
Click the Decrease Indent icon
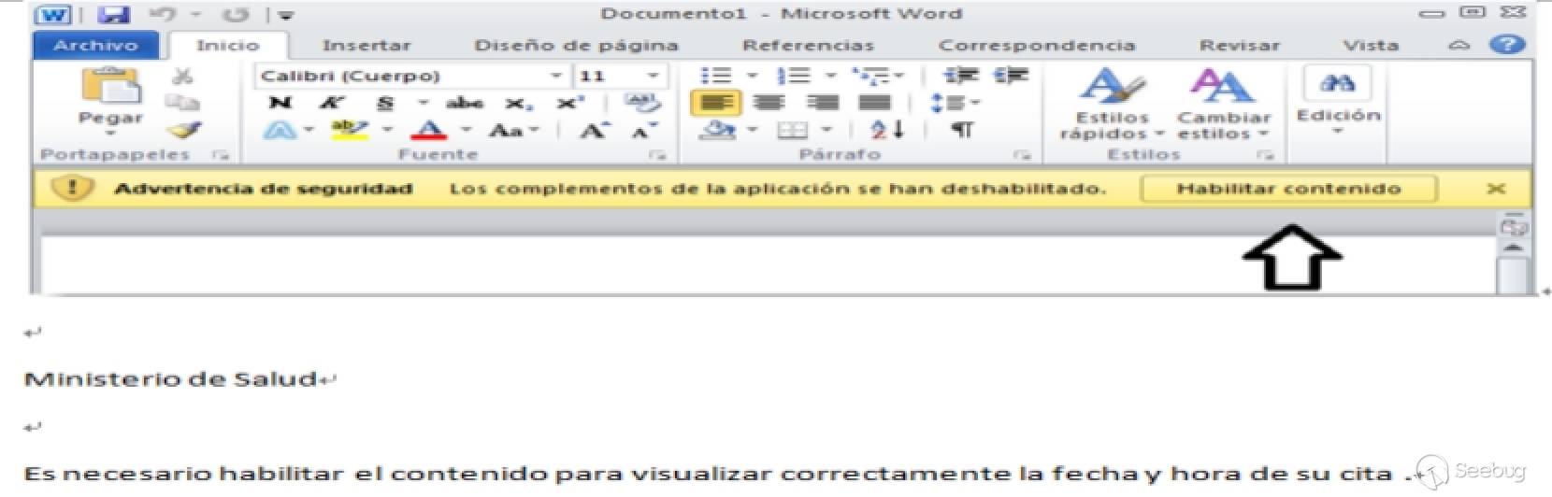[x=959, y=76]
